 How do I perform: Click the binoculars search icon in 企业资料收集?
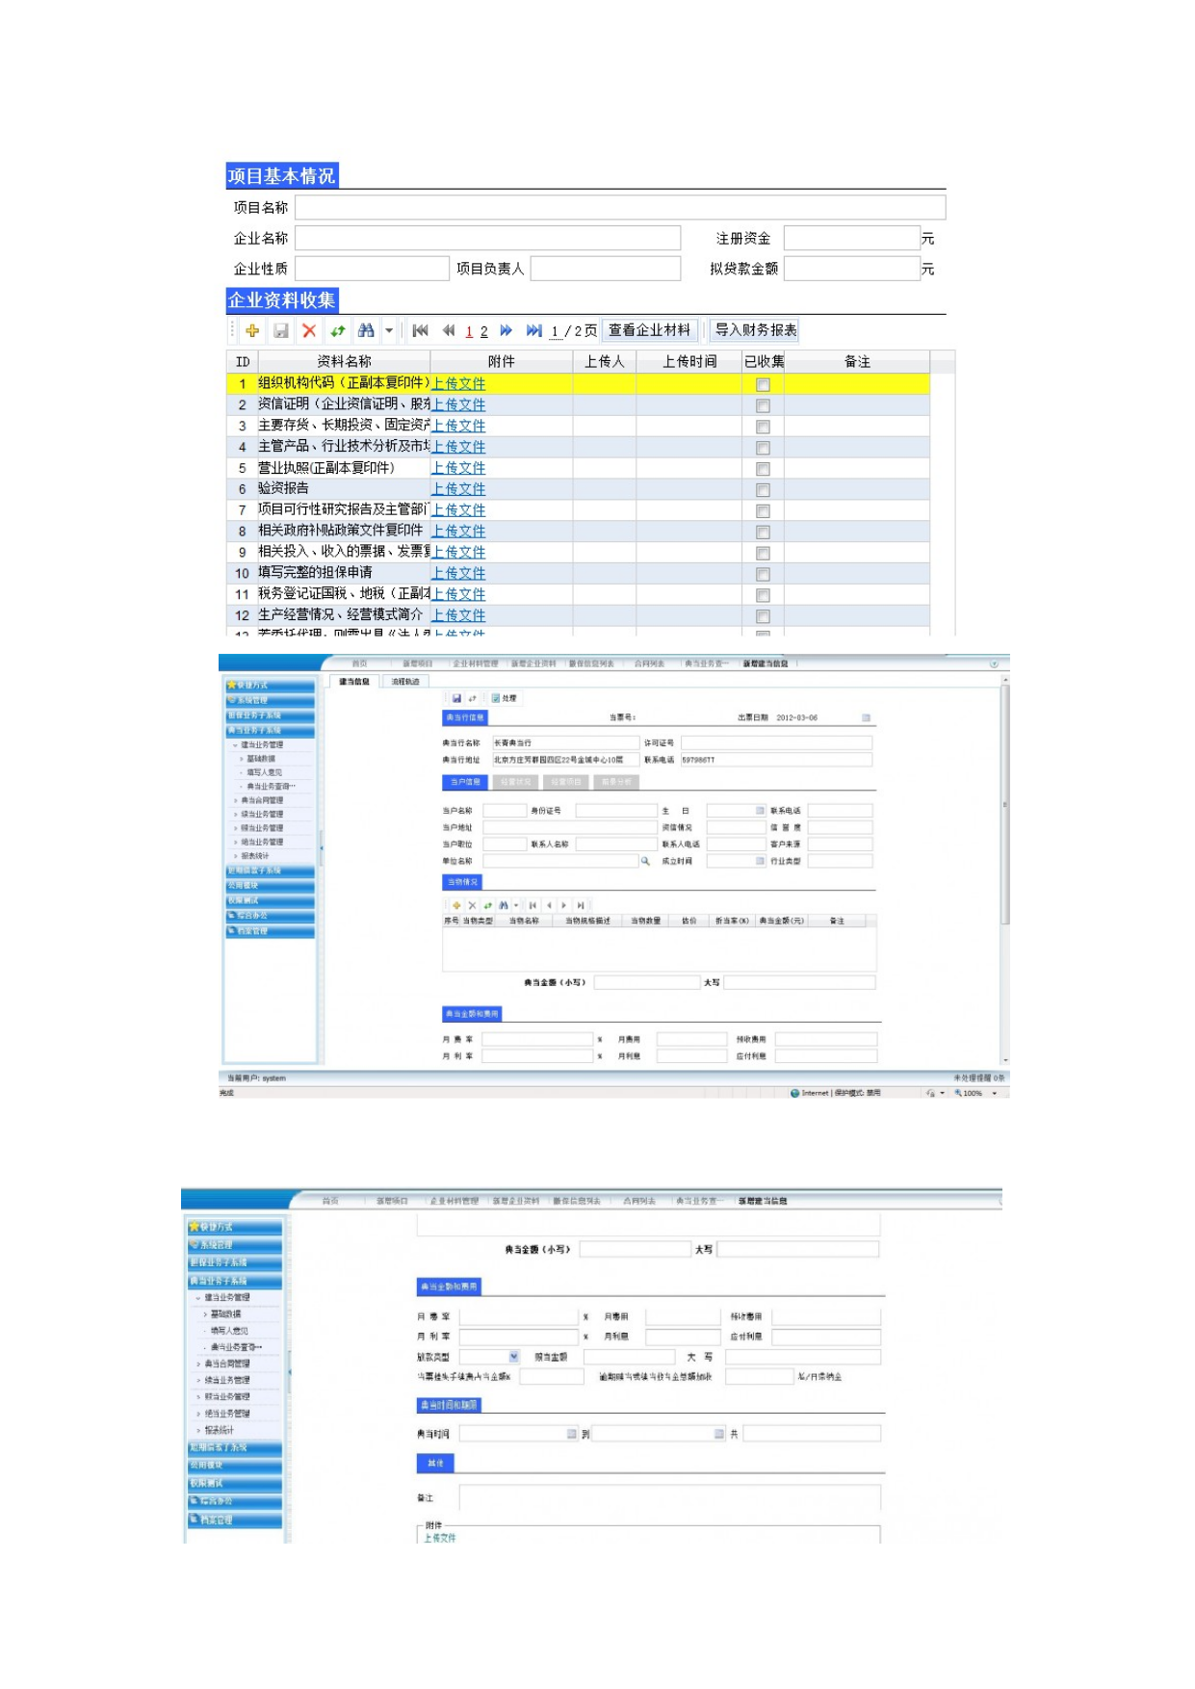(x=366, y=330)
